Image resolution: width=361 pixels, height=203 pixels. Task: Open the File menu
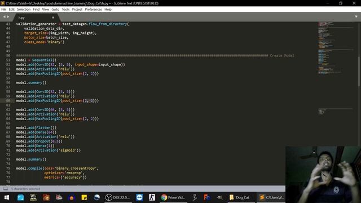pos(4,10)
